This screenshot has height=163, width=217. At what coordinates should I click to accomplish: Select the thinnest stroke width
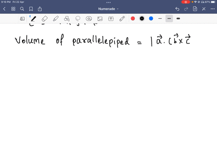coord(160,19)
